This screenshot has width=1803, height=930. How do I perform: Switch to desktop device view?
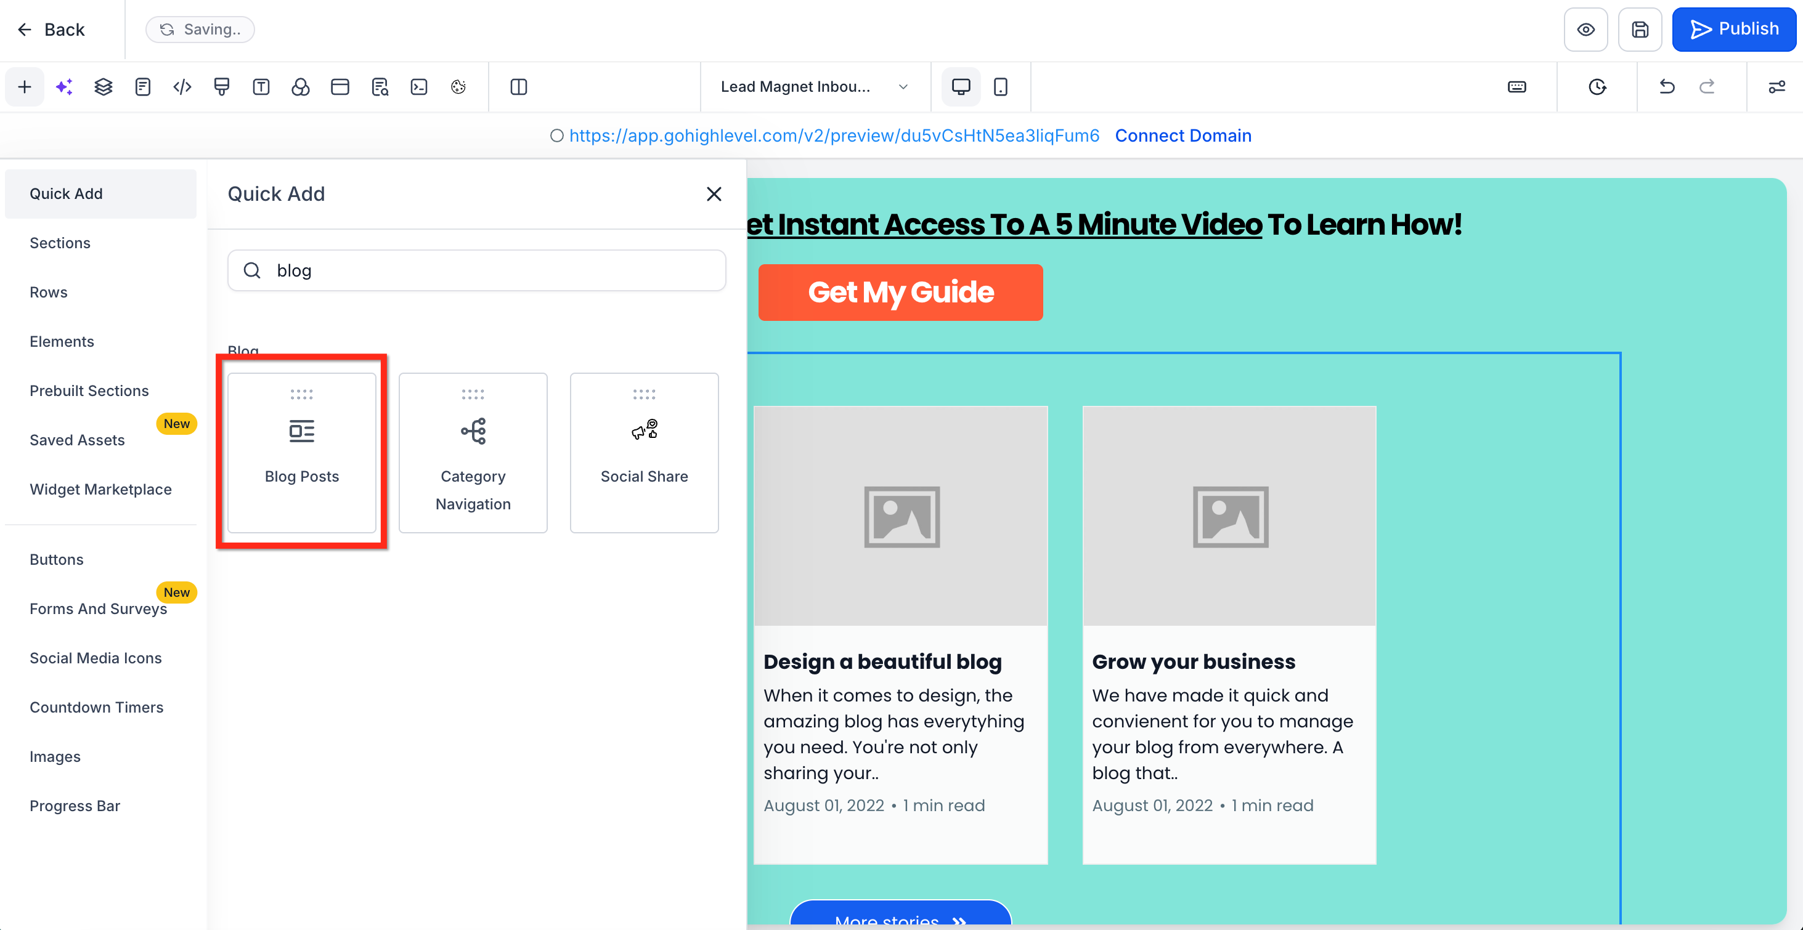pyautogui.click(x=961, y=87)
